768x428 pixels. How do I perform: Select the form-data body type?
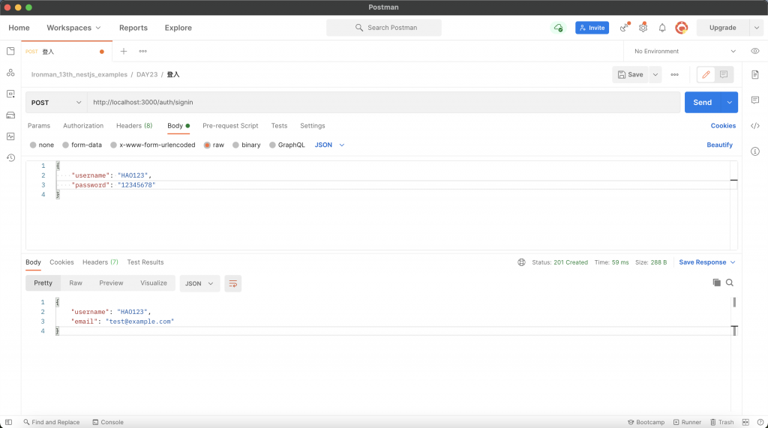tap(82, 145)
